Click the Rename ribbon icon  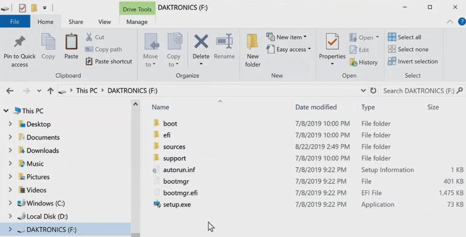(224, 42)
